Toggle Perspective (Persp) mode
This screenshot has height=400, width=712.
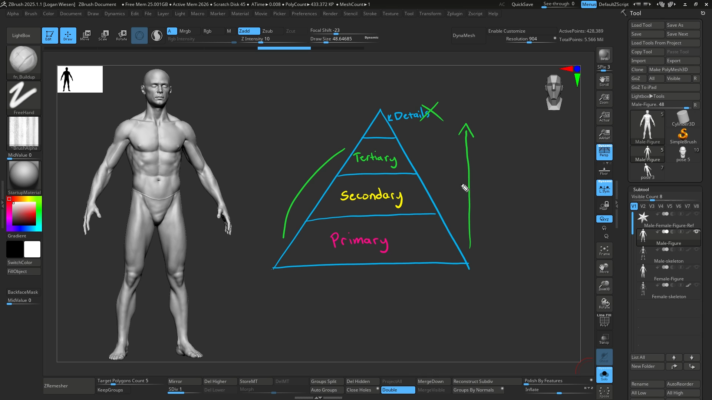pos(604,152)
